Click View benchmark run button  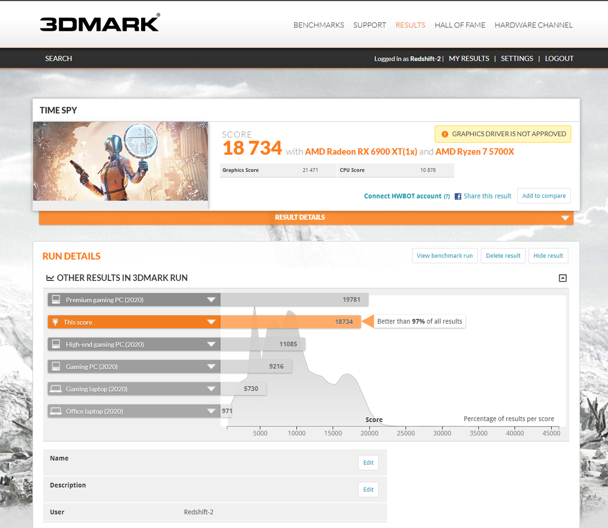(445, 256)
